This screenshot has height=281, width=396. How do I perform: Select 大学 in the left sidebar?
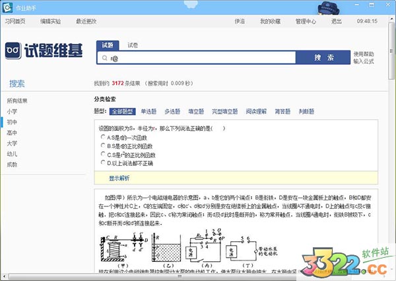[12, 143]
